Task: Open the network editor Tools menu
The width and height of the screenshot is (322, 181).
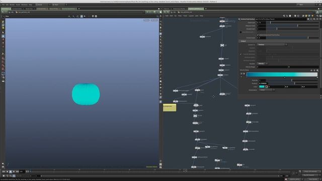Action: [x=185, y=16]
